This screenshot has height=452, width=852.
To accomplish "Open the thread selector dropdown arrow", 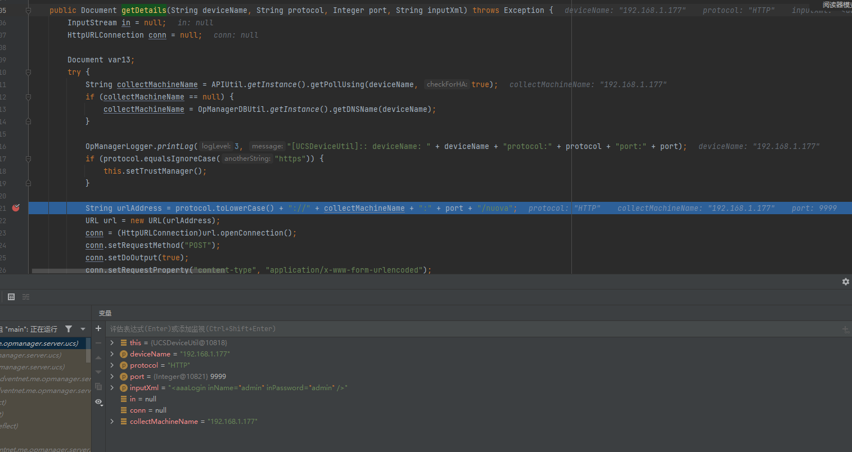I will pyautogui.click(x=83, y=329).
